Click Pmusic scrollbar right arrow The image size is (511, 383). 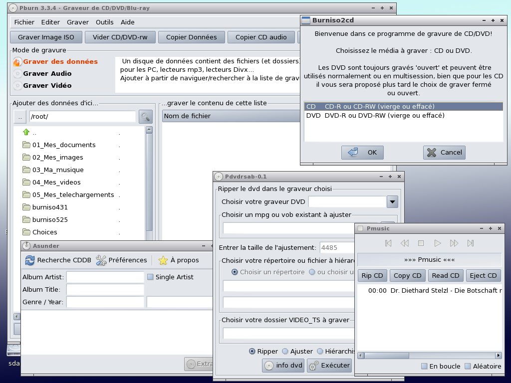coord(499,355)
